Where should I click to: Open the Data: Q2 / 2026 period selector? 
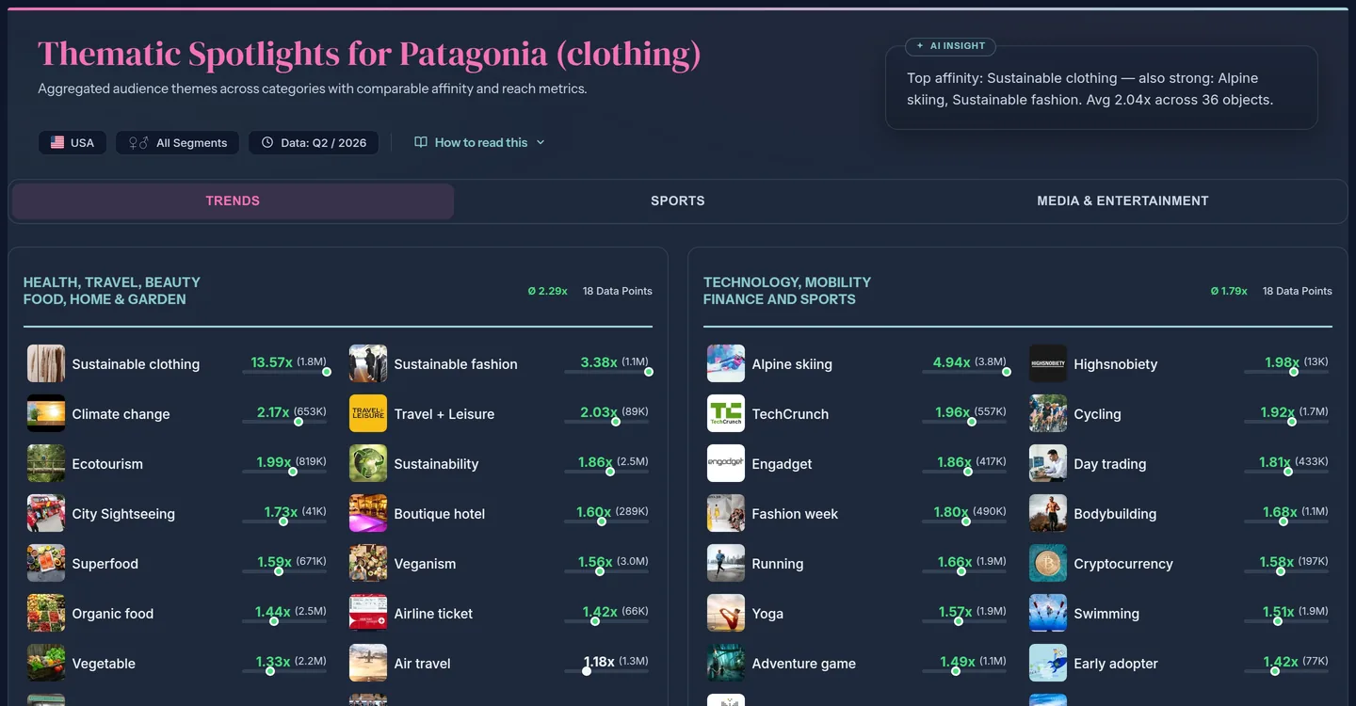314,142
